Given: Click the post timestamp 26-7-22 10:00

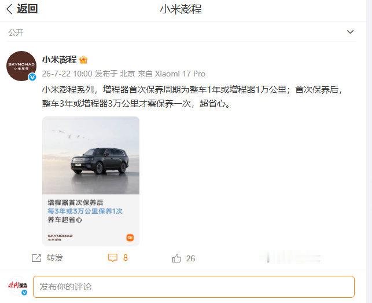Looking at the screenshot, I should click(67, 74).
